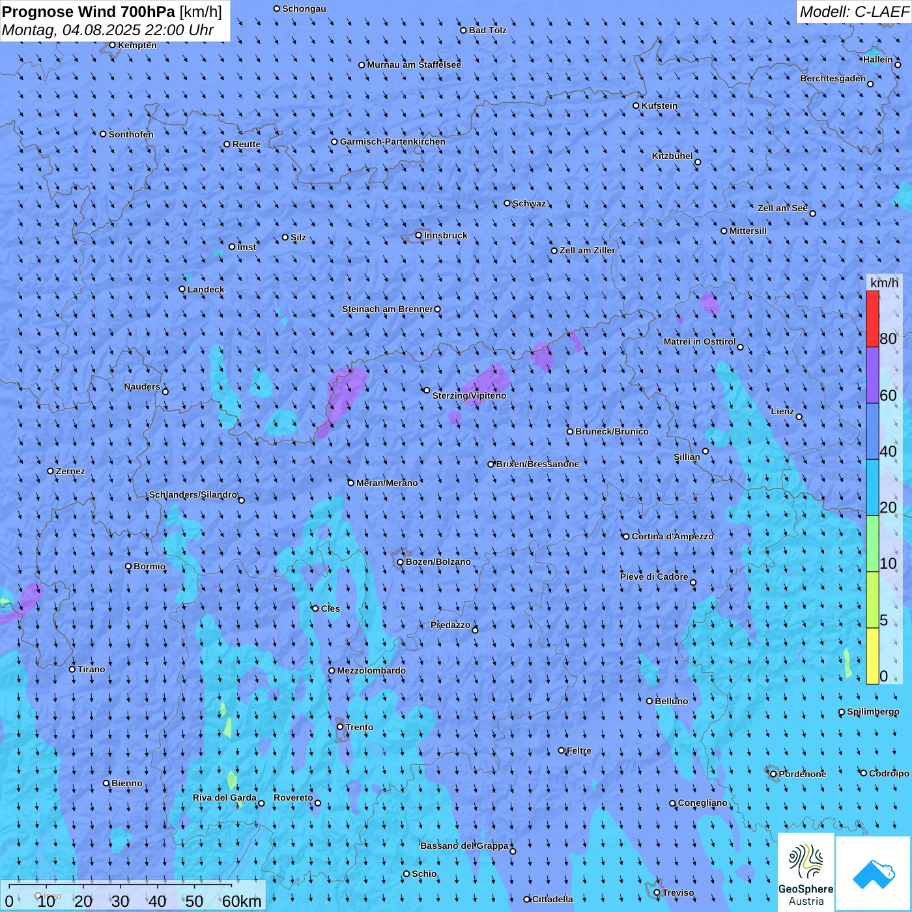Viewport: 912px width, 912px height.
Task: Click the Bormio town label
Action: (x=149, y=566)
